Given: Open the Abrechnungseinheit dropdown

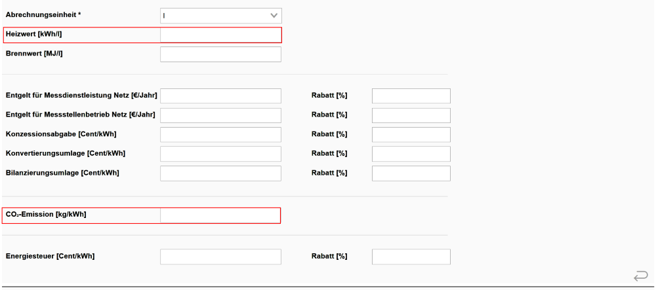Looking at the screenshot, I should point(220,14).
